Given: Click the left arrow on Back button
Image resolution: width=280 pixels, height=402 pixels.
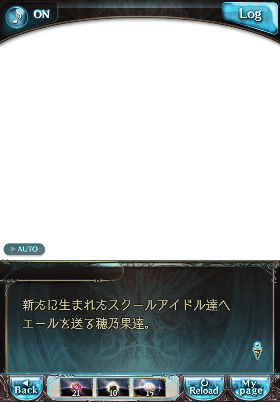Looking at the screenshot, I should (x=25, y=383).
